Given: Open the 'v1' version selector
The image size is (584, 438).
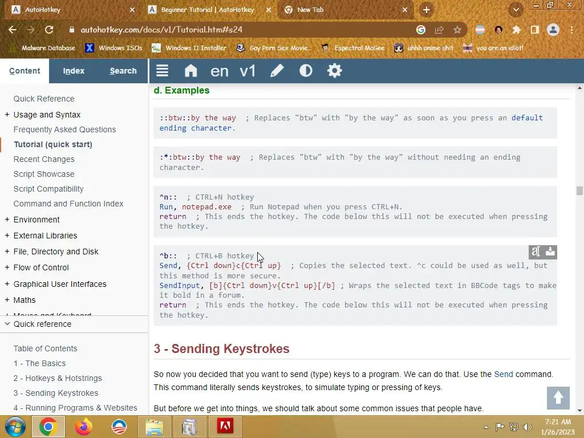Looking at the screenshot, I should coord(248,71).
